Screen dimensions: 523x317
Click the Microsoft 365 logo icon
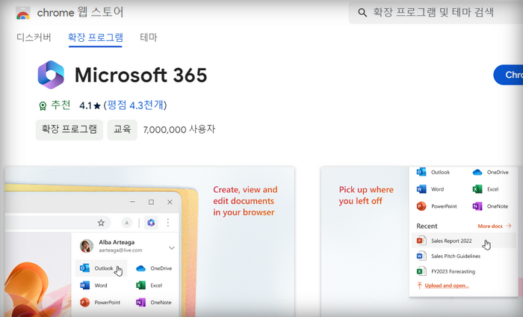pos(51,75)
